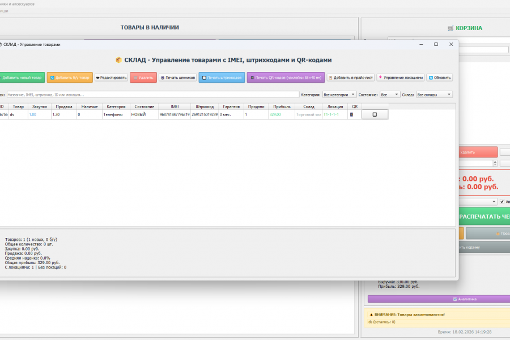Sort by Продано column header
Screen dimensions: 510x340
(x=256, y=107)
